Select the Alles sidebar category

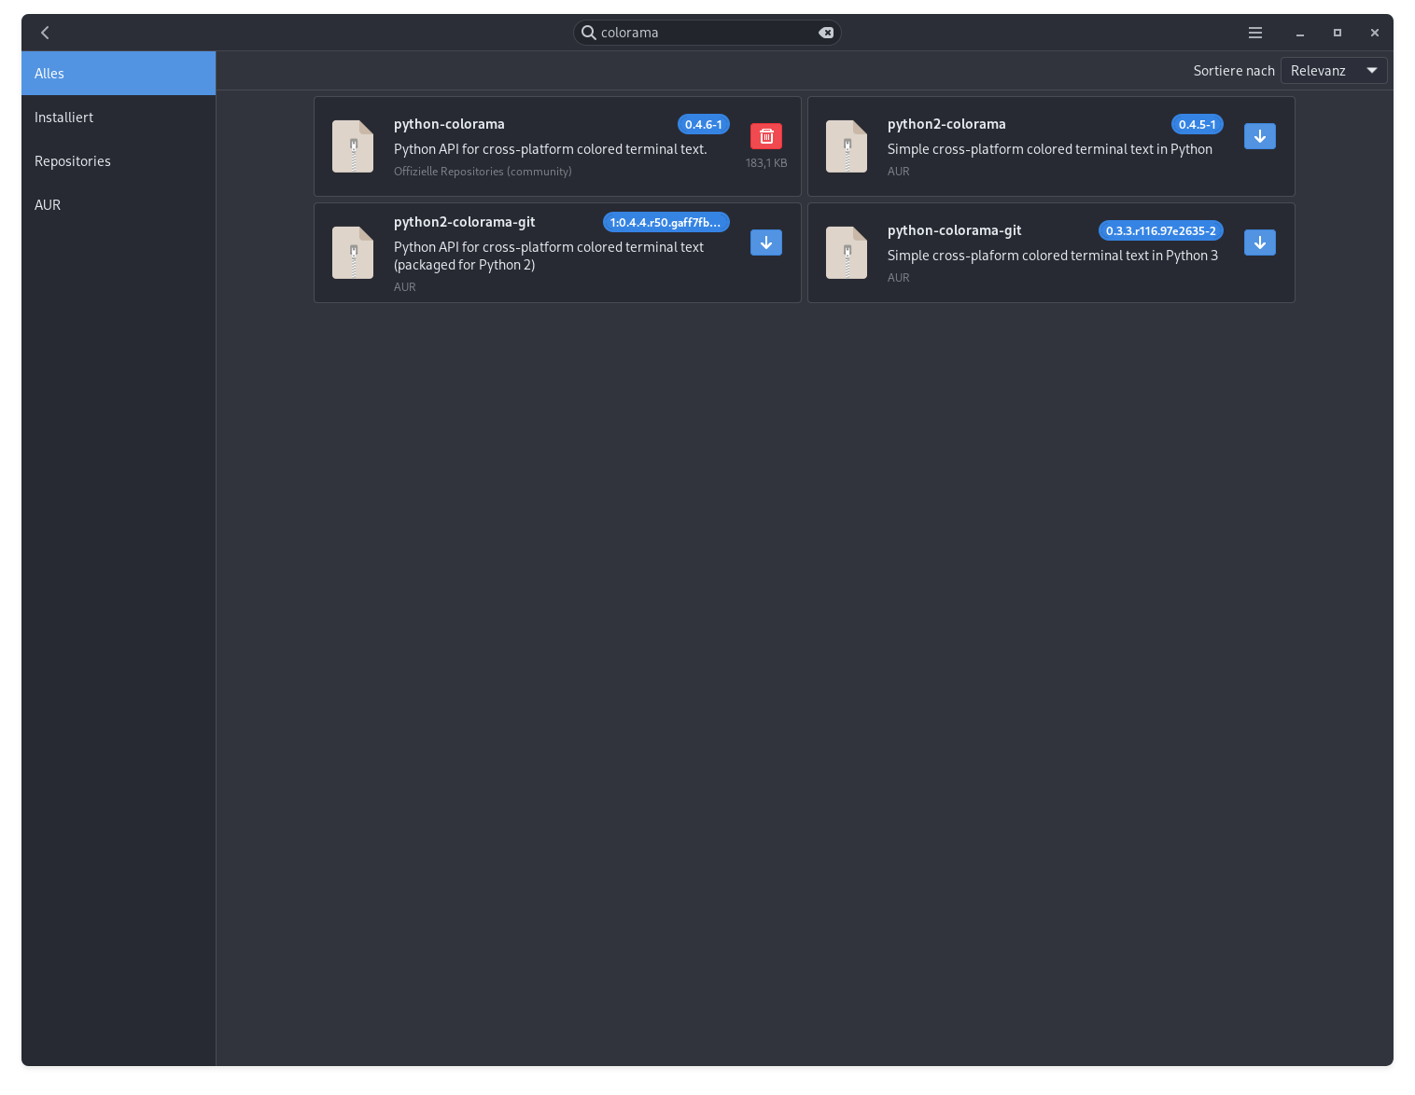click(x=119, y=74)
